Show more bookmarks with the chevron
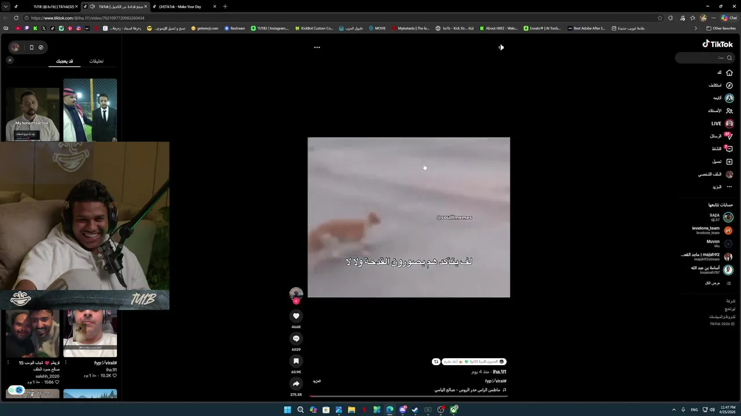Viewport: 741px width, 416px height. [696, 28]
